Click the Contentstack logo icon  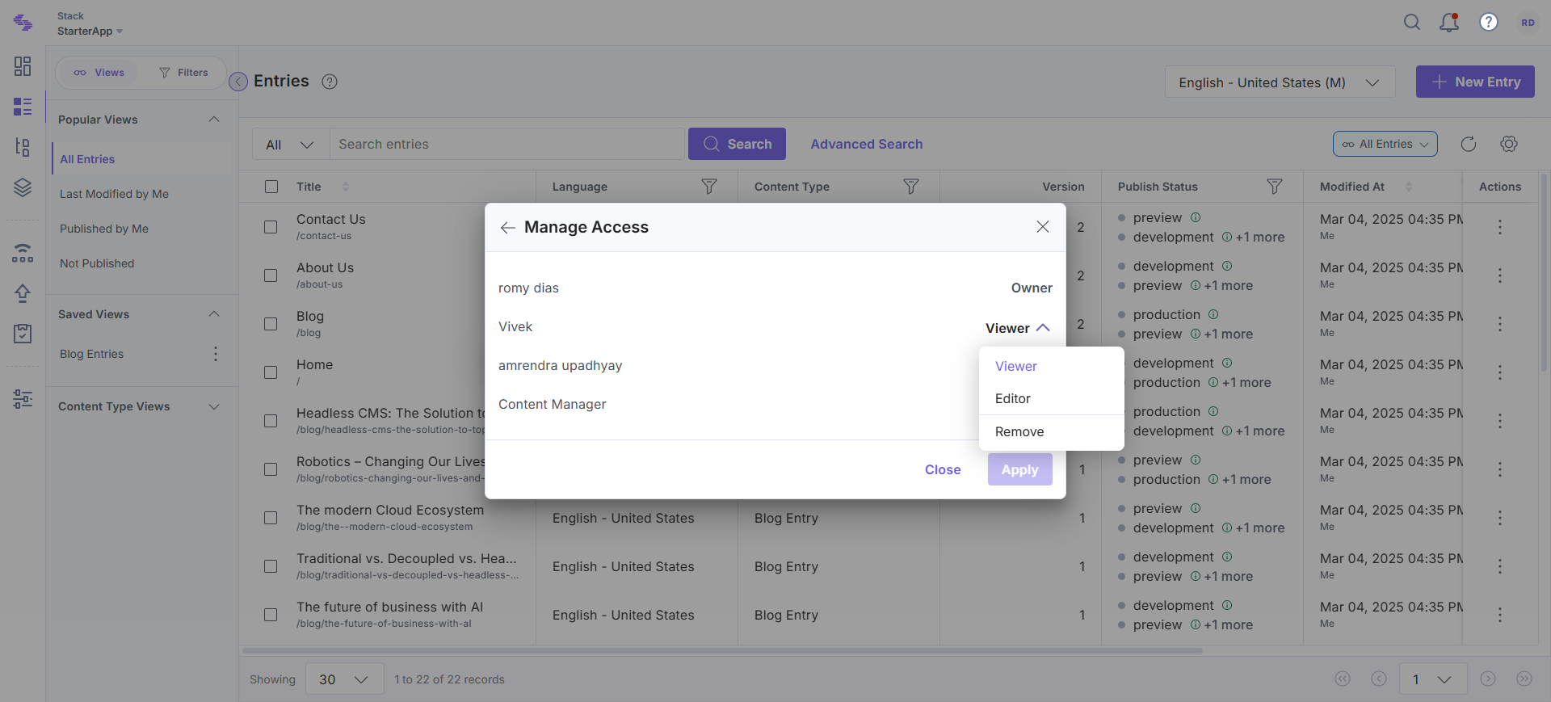(23, 23)
